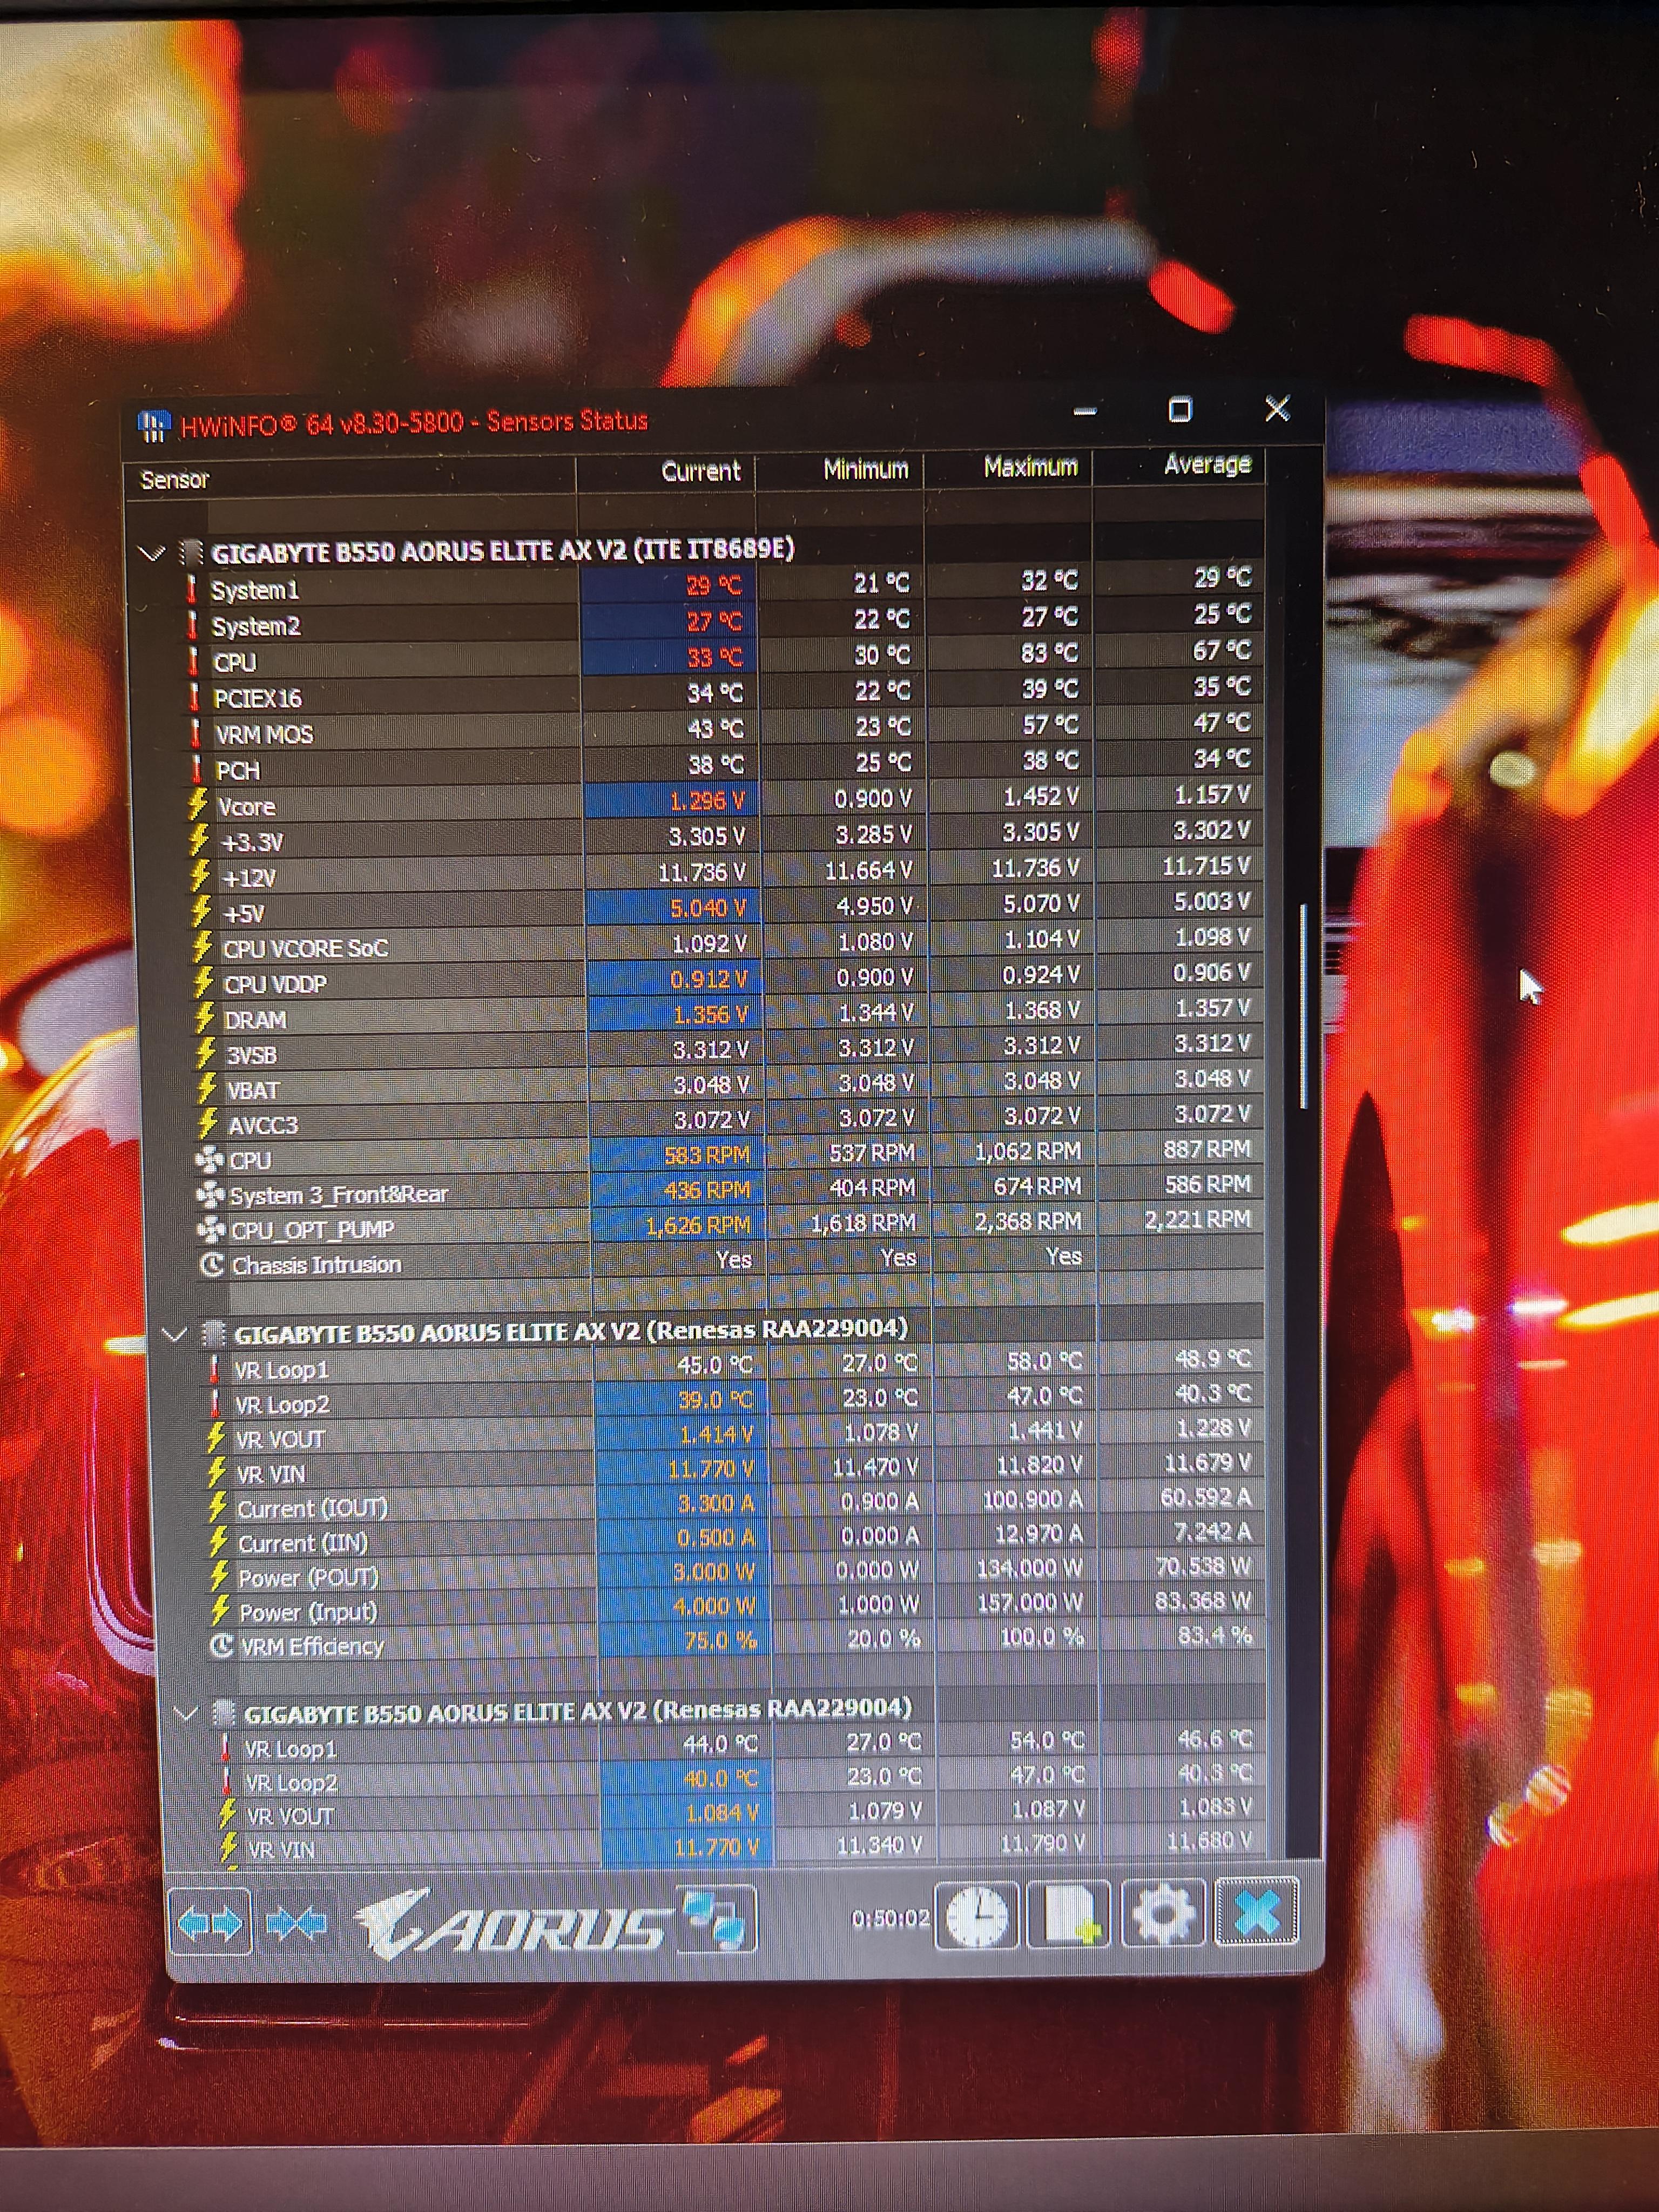Click the shrink layout arrows button
The image size is (1659, 2212).
(297, 1921)
